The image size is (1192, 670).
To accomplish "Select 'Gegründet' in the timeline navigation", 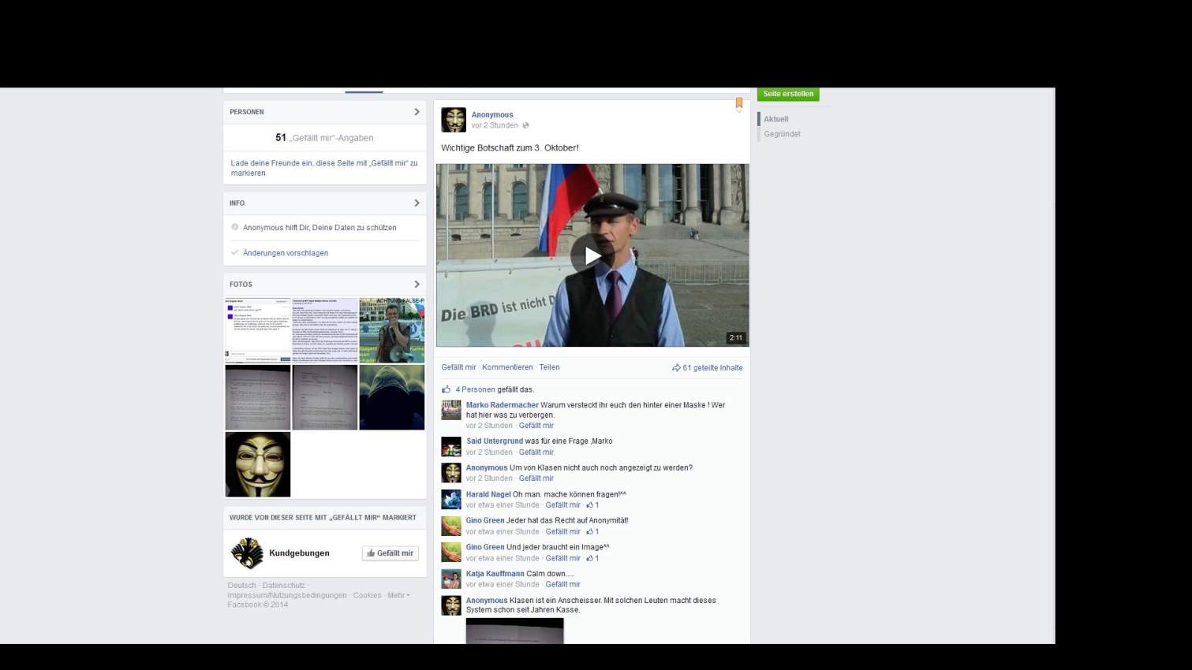I will 782,134.
